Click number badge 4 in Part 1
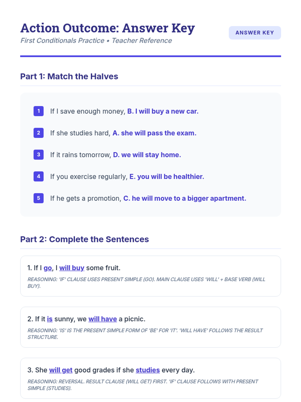The width and height of the screenshot is (301, 402). (x=38, y=176)
